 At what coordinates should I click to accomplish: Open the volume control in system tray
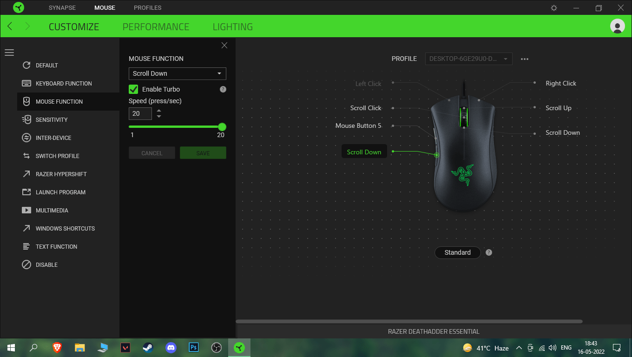pos(553,348)
